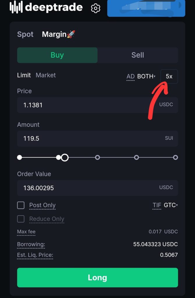The image size is (195, 298).
Task: Click the Price input field
Action: pos(87,105)
